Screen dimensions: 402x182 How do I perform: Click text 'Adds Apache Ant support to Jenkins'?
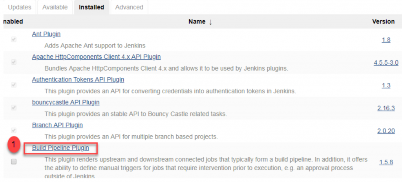[x=95, y=46]
